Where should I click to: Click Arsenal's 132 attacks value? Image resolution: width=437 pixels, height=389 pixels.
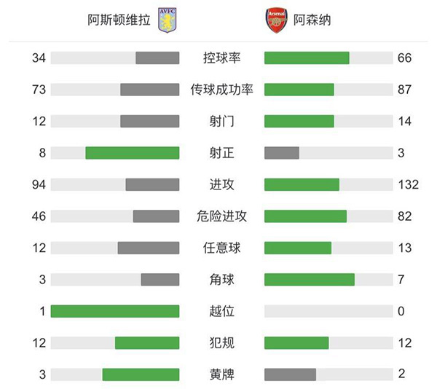click(408, 184)
